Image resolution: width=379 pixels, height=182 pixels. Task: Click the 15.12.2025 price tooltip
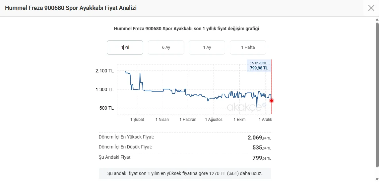pos(259,65)
